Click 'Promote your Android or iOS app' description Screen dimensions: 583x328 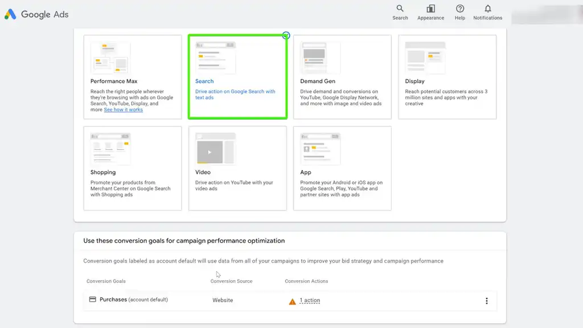coord(342,188)
